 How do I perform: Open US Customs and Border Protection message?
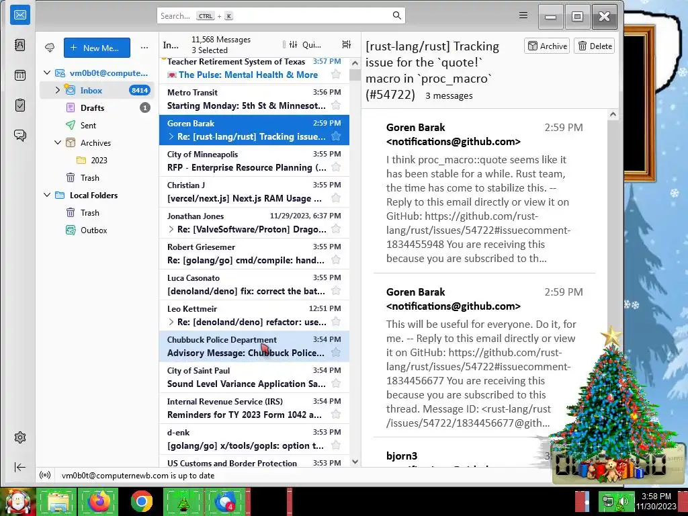254,462
